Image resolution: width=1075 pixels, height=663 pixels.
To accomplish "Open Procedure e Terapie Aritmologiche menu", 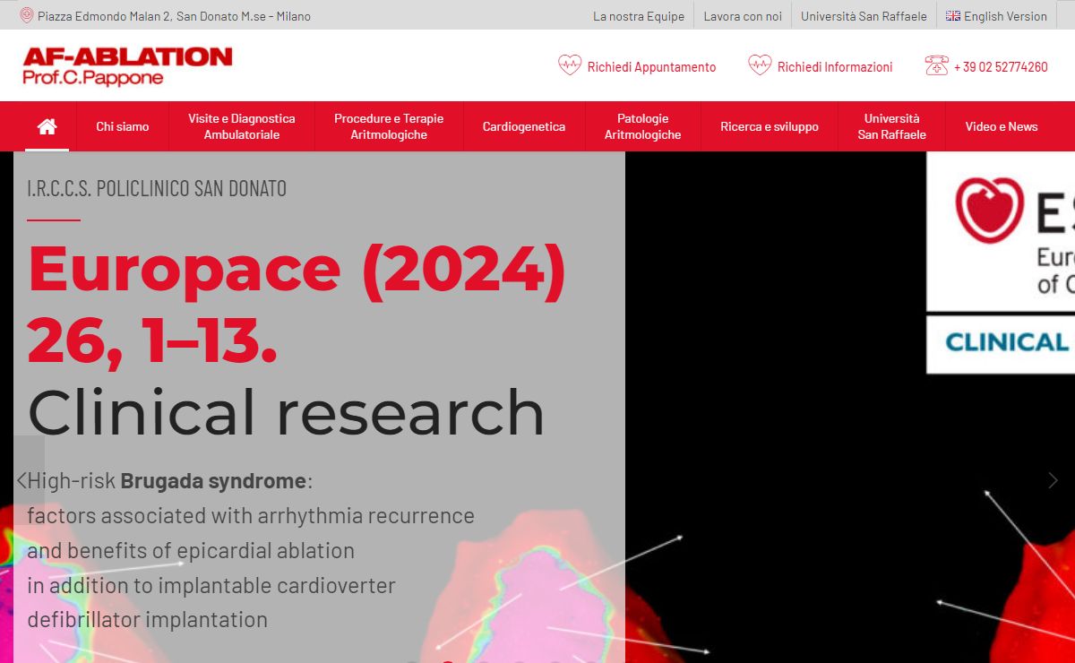I will tap(389, 126).
